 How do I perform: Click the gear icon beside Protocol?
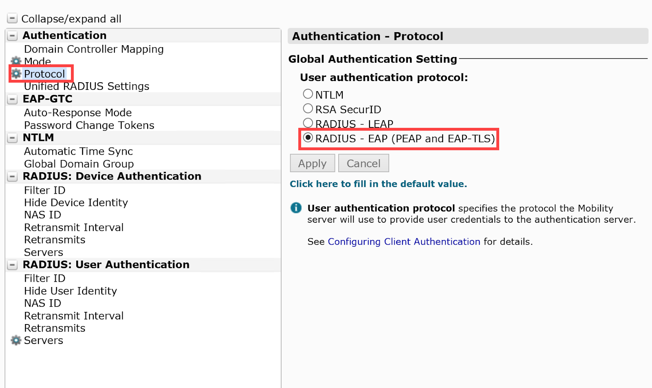coord(16,74)
